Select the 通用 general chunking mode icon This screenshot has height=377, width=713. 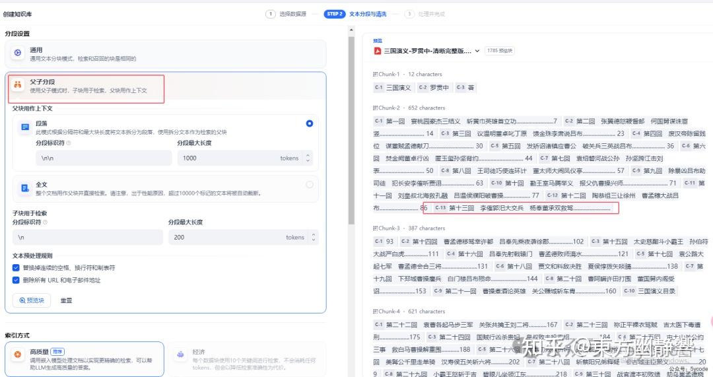pyautogui.click(x=17, y=53)
